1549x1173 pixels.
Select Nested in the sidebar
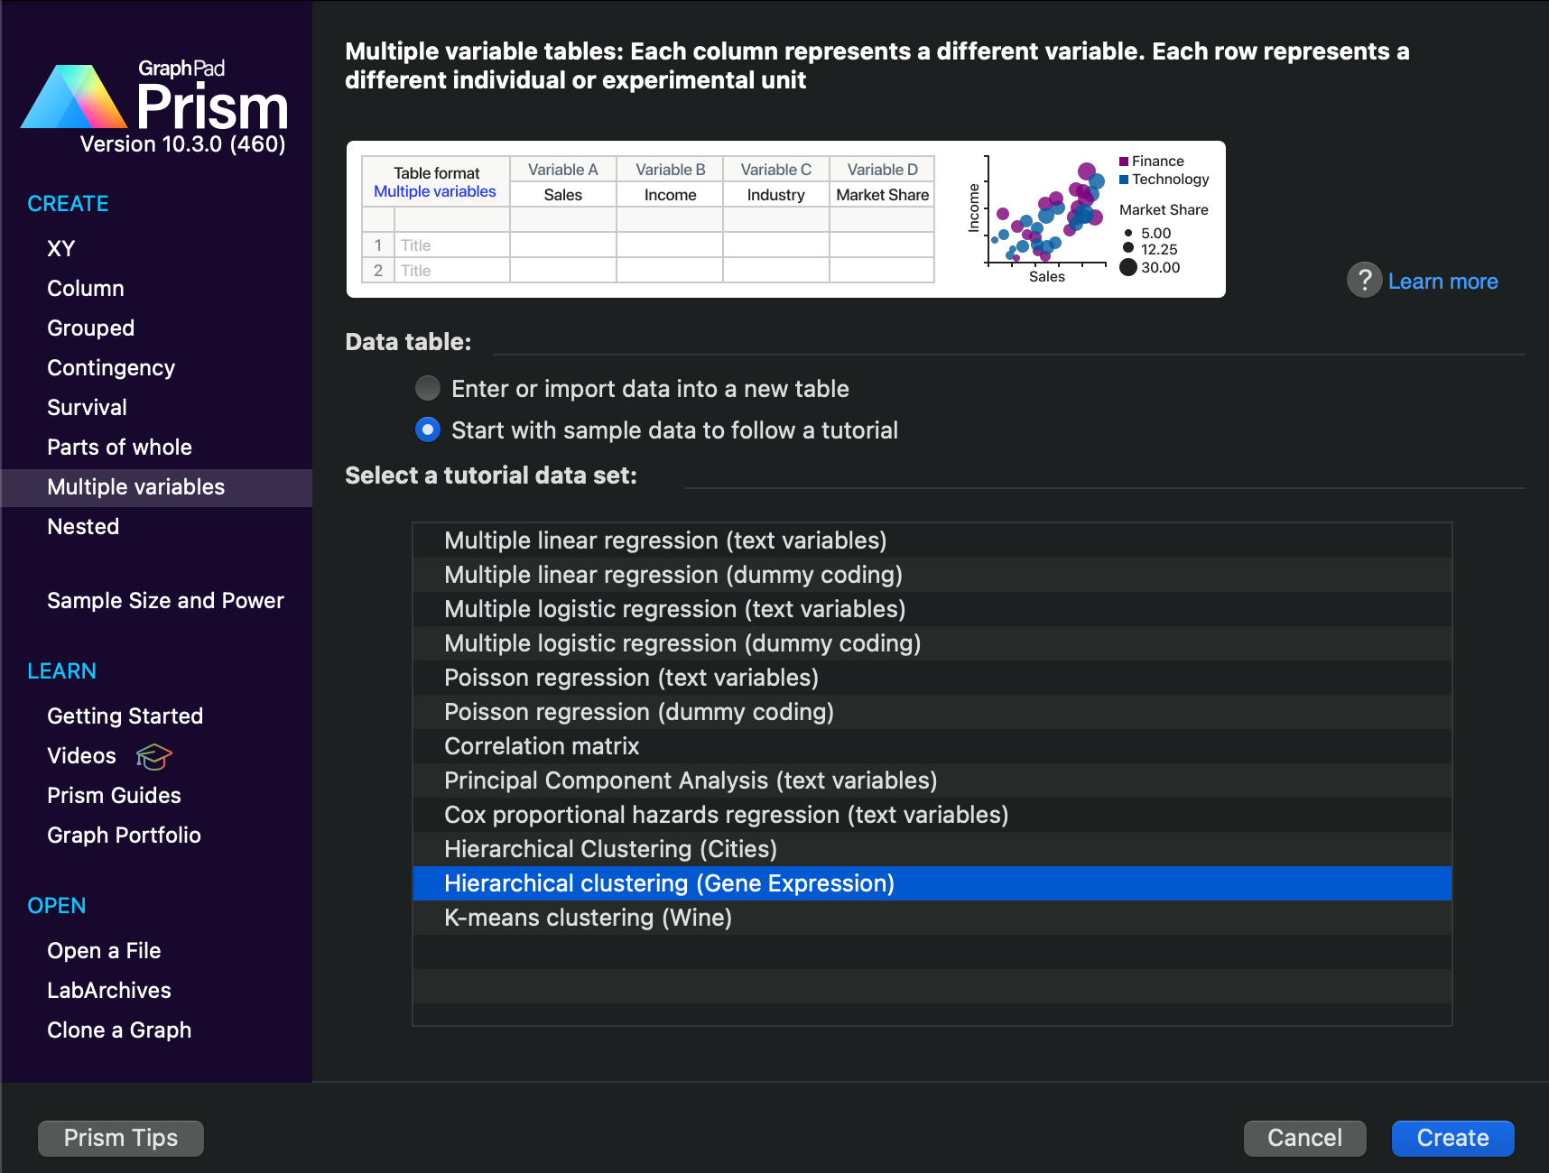(x=83, y=527)
